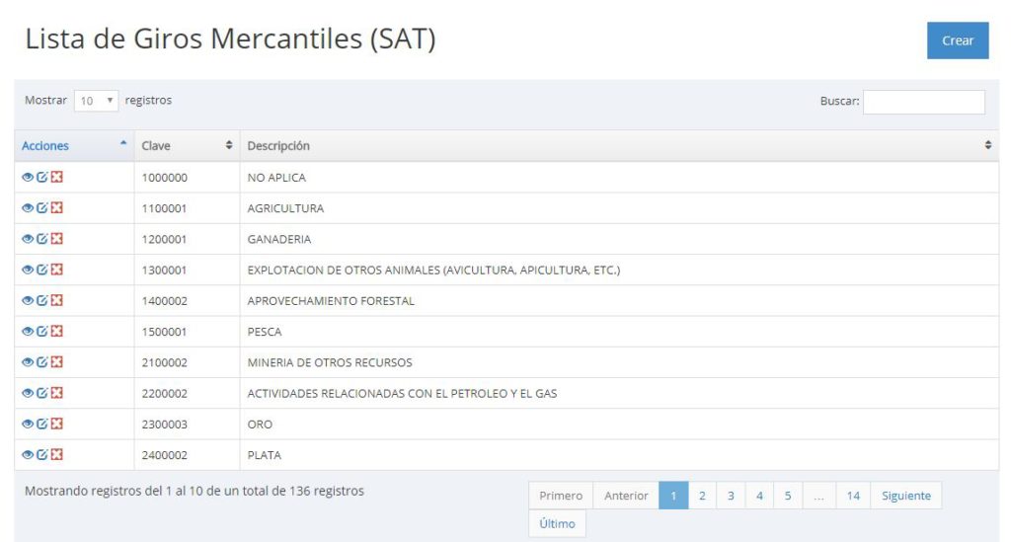Click the edit icon for AGRICULTURA row

(x=41, y=207)
